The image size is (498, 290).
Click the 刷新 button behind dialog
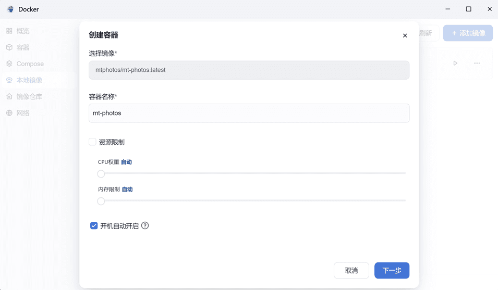pos(429,33)
